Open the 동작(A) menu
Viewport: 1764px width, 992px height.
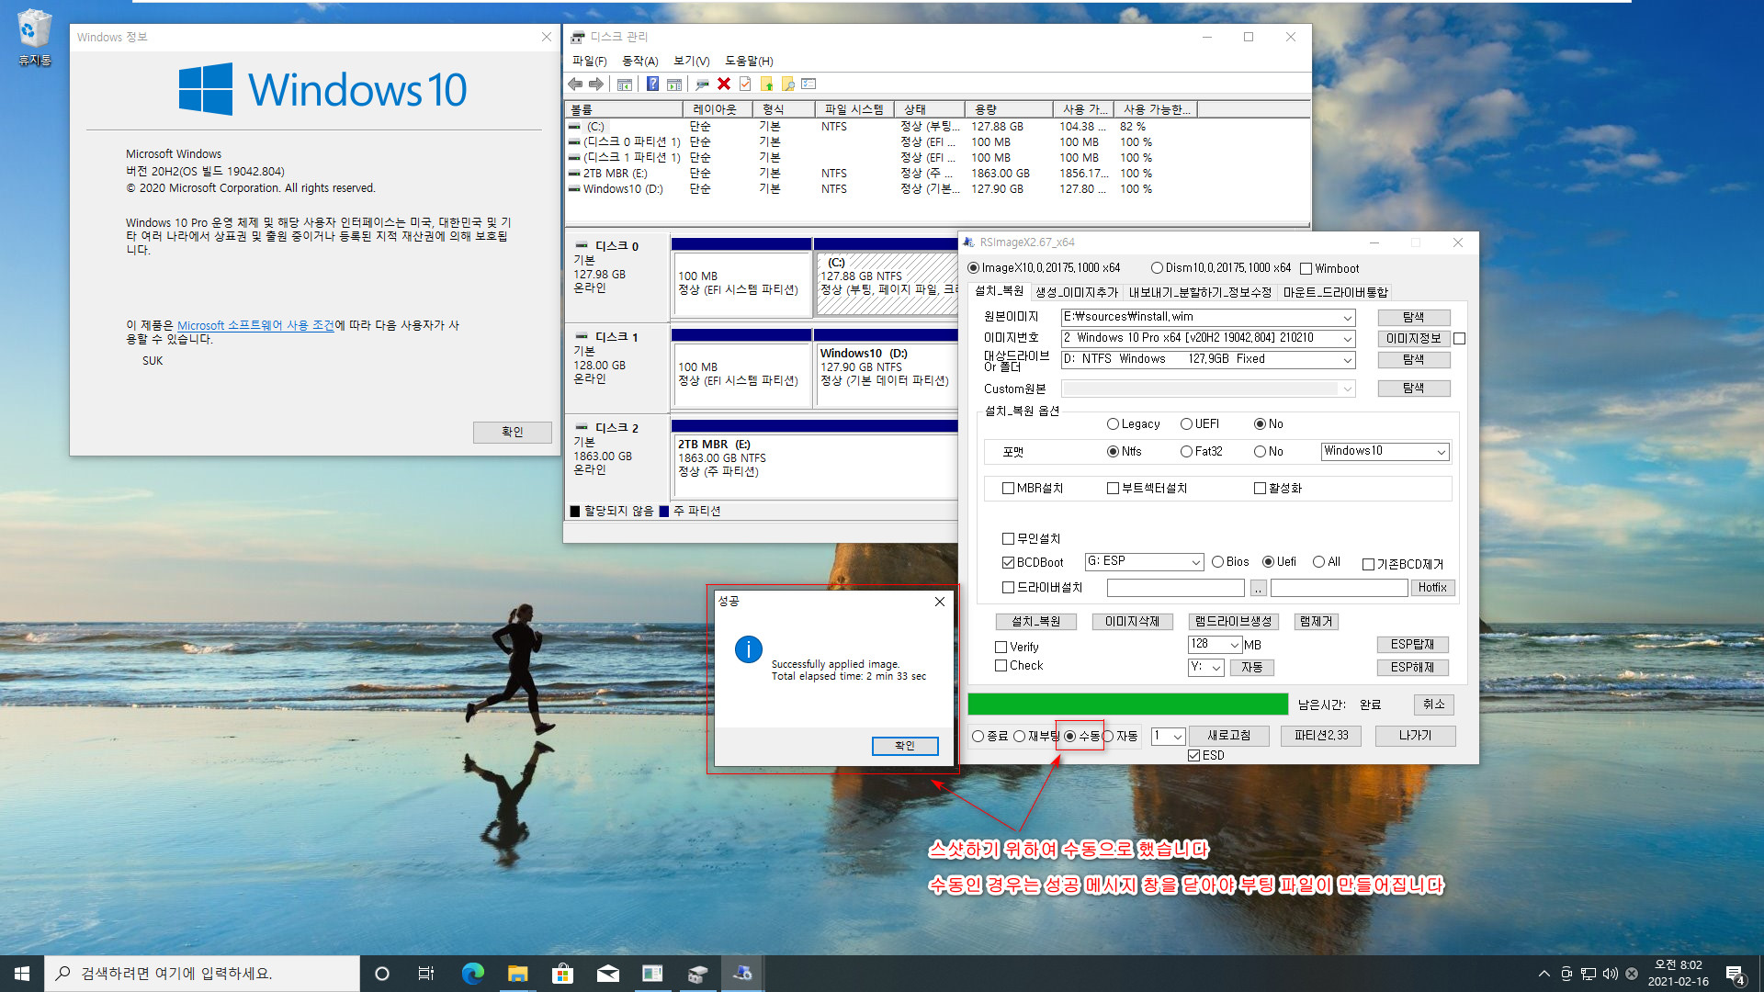[640, 61]
